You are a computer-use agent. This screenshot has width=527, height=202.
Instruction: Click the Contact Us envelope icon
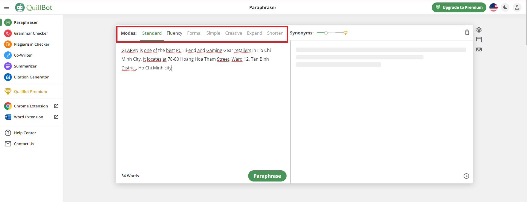[8, 144]
